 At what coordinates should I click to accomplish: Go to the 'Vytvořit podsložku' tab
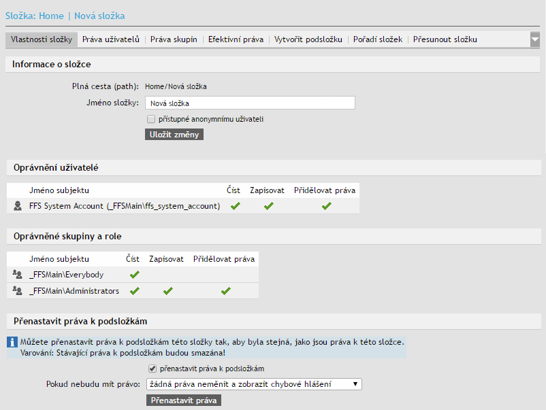pos(308,39)
